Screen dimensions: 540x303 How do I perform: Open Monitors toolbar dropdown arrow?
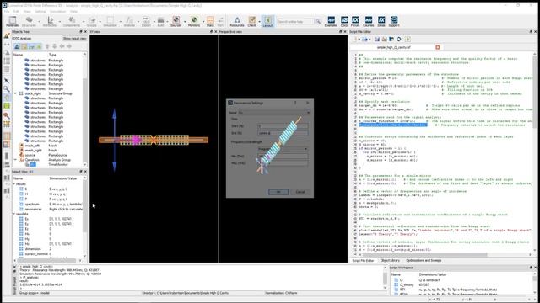[202, 22]
